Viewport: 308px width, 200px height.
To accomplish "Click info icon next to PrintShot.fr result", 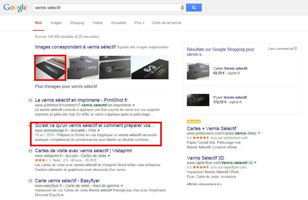I will [x=30, y=100].
